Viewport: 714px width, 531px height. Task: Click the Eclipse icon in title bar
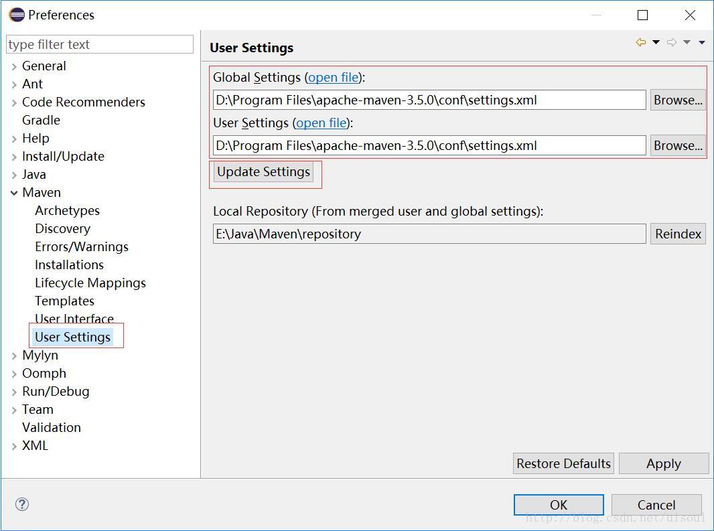click(x=17, y=15)
